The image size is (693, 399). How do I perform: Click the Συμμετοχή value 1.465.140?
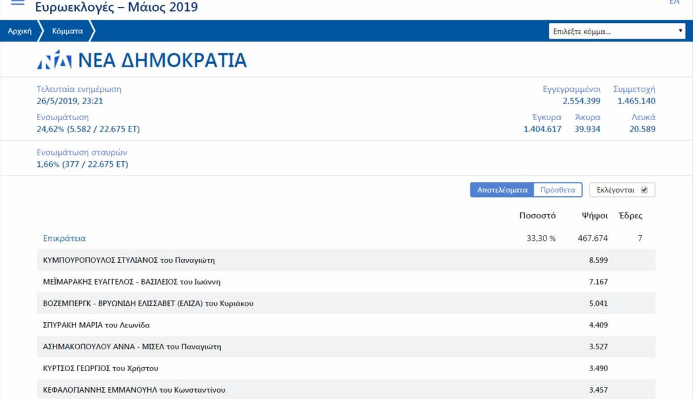tap(636, 101)
